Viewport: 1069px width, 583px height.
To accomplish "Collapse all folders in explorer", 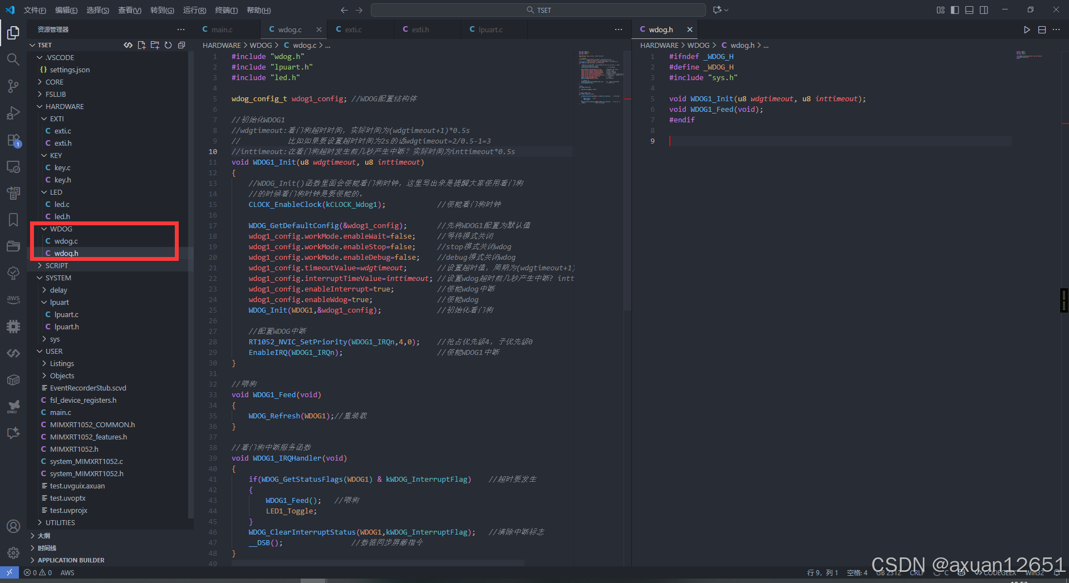I will tap(182, 45).
